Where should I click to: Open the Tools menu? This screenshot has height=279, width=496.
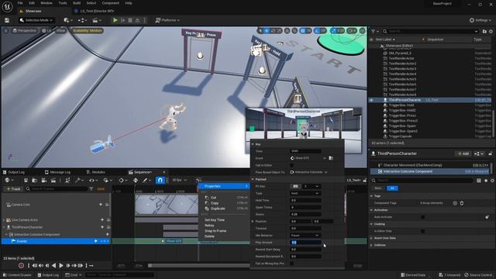63,3
